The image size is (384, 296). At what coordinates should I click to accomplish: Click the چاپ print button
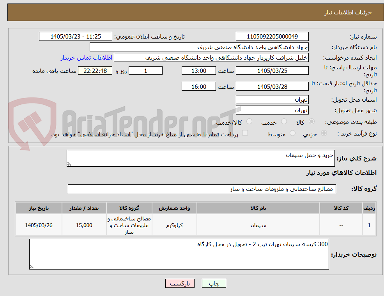coord(214,284)
